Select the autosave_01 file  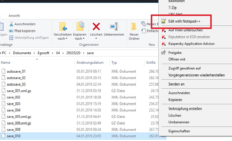(x=16, y=72)
